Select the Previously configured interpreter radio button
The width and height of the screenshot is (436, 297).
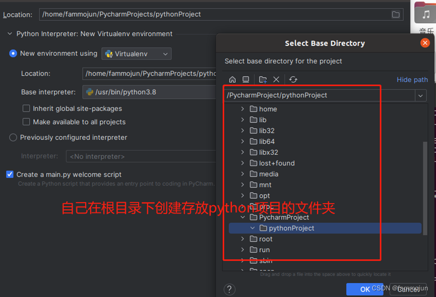click(x=13, y=137)
